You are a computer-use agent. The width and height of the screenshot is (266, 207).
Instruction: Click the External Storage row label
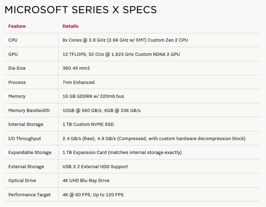26,166
